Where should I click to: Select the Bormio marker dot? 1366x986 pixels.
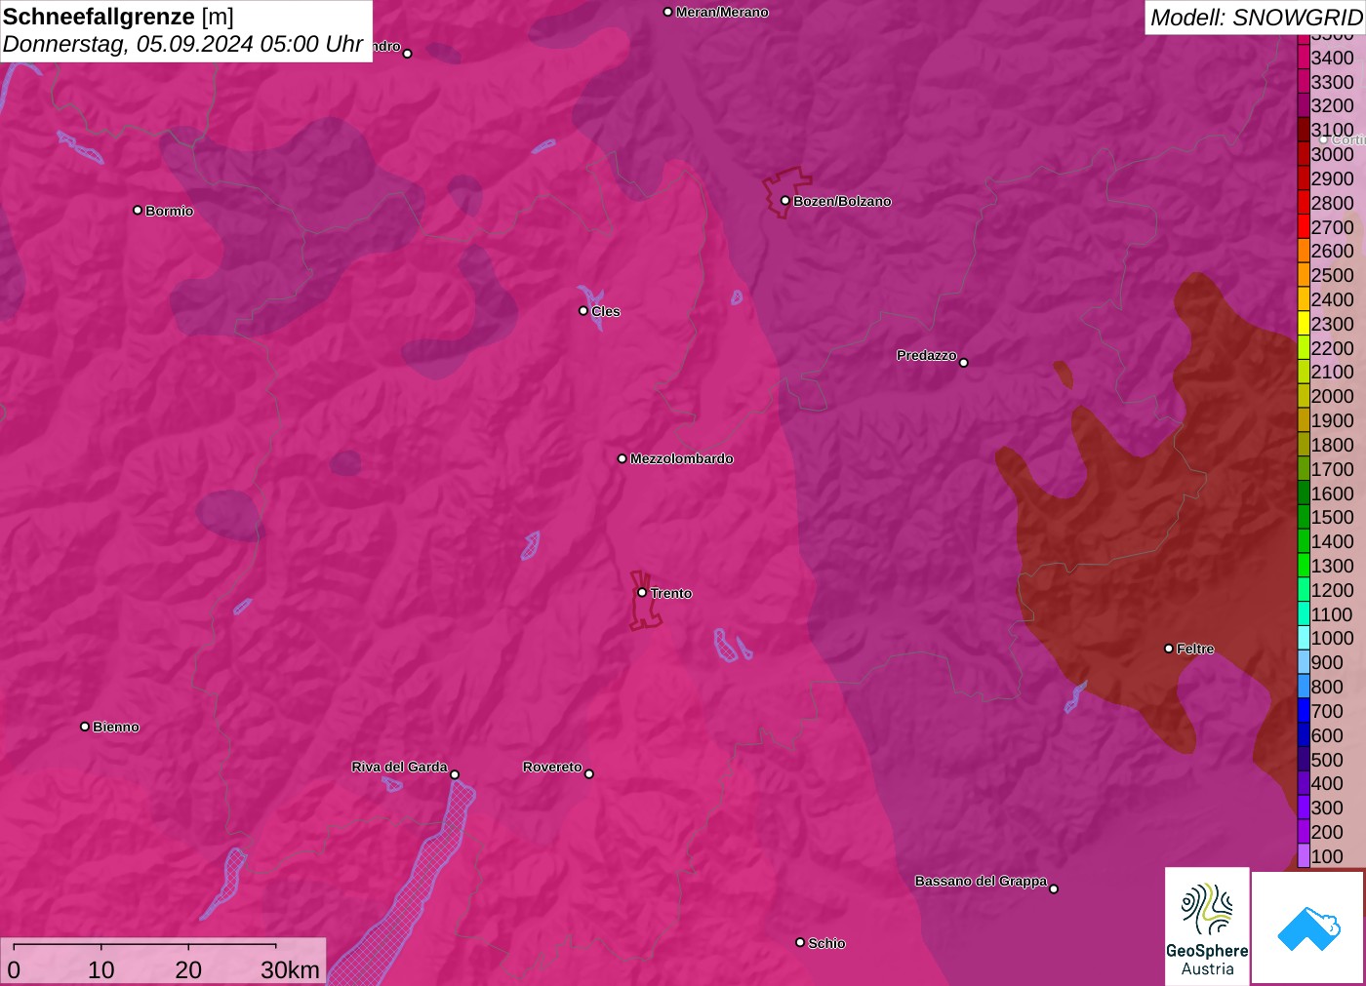click(x=138, y=210)
